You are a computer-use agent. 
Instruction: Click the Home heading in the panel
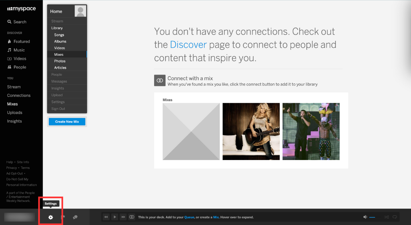point(56,11)
